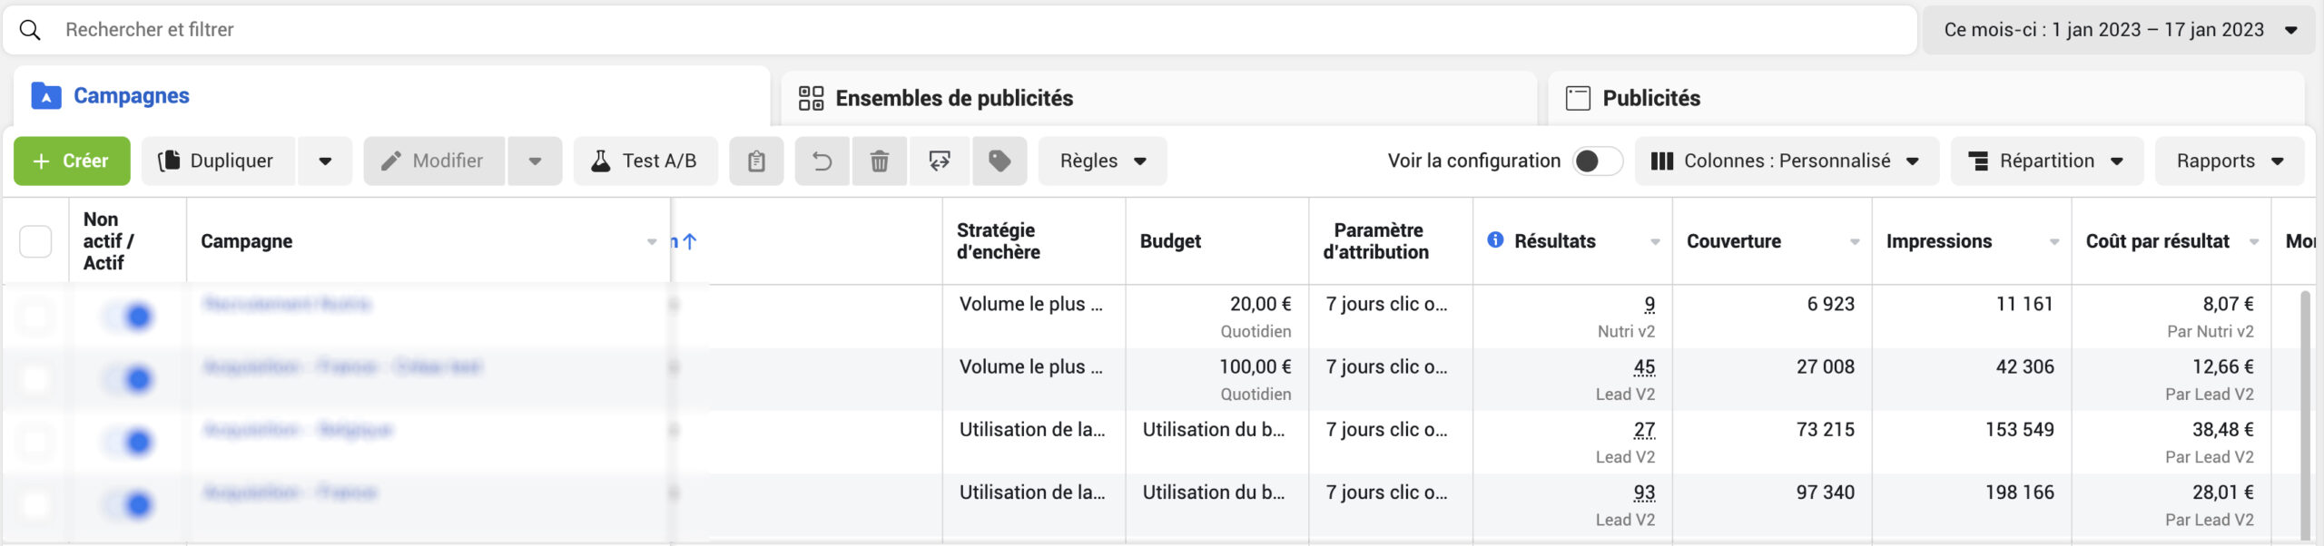Click the undo arrow icon
The width and height of the screenshot is (2324, 546).
(x=822, y=161)
